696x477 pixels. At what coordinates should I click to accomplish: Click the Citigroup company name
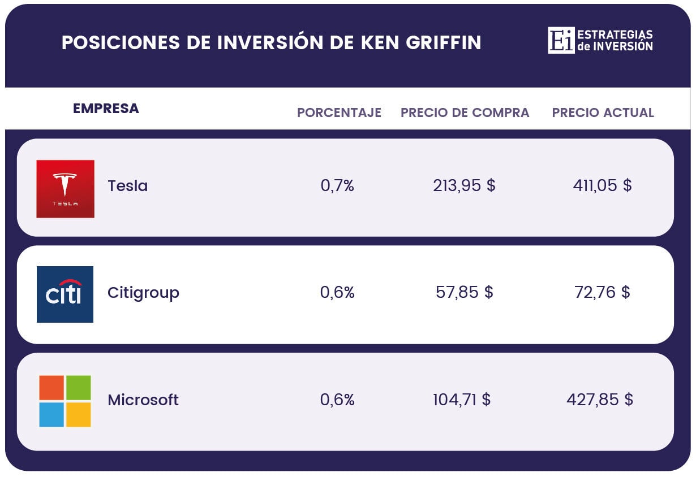click(143, 293)
